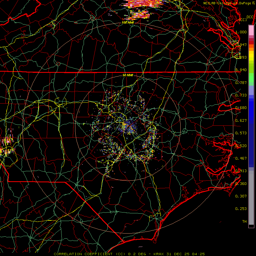
Task: Pick the pink top segment of color scale
Action: (251, 30)
